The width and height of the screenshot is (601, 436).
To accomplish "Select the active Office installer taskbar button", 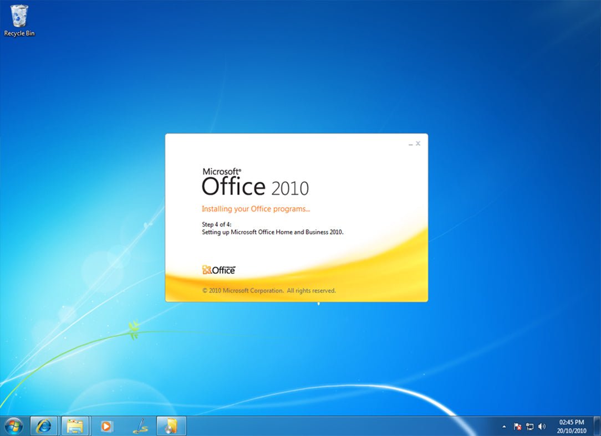I will (x=171, y=426).
